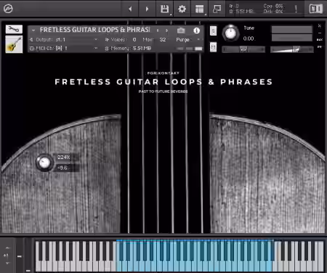Shift keyboard octave up with the upper arrow
Screen dimensions: 327x273
(x=7, y=248)
